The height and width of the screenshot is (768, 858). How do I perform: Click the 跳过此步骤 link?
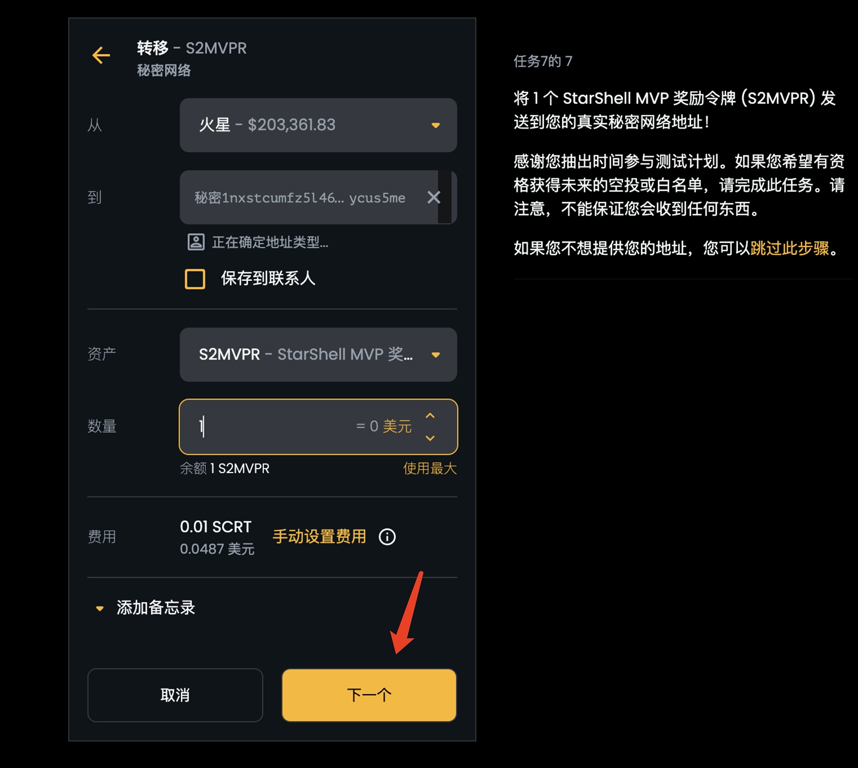click(789, 248)
